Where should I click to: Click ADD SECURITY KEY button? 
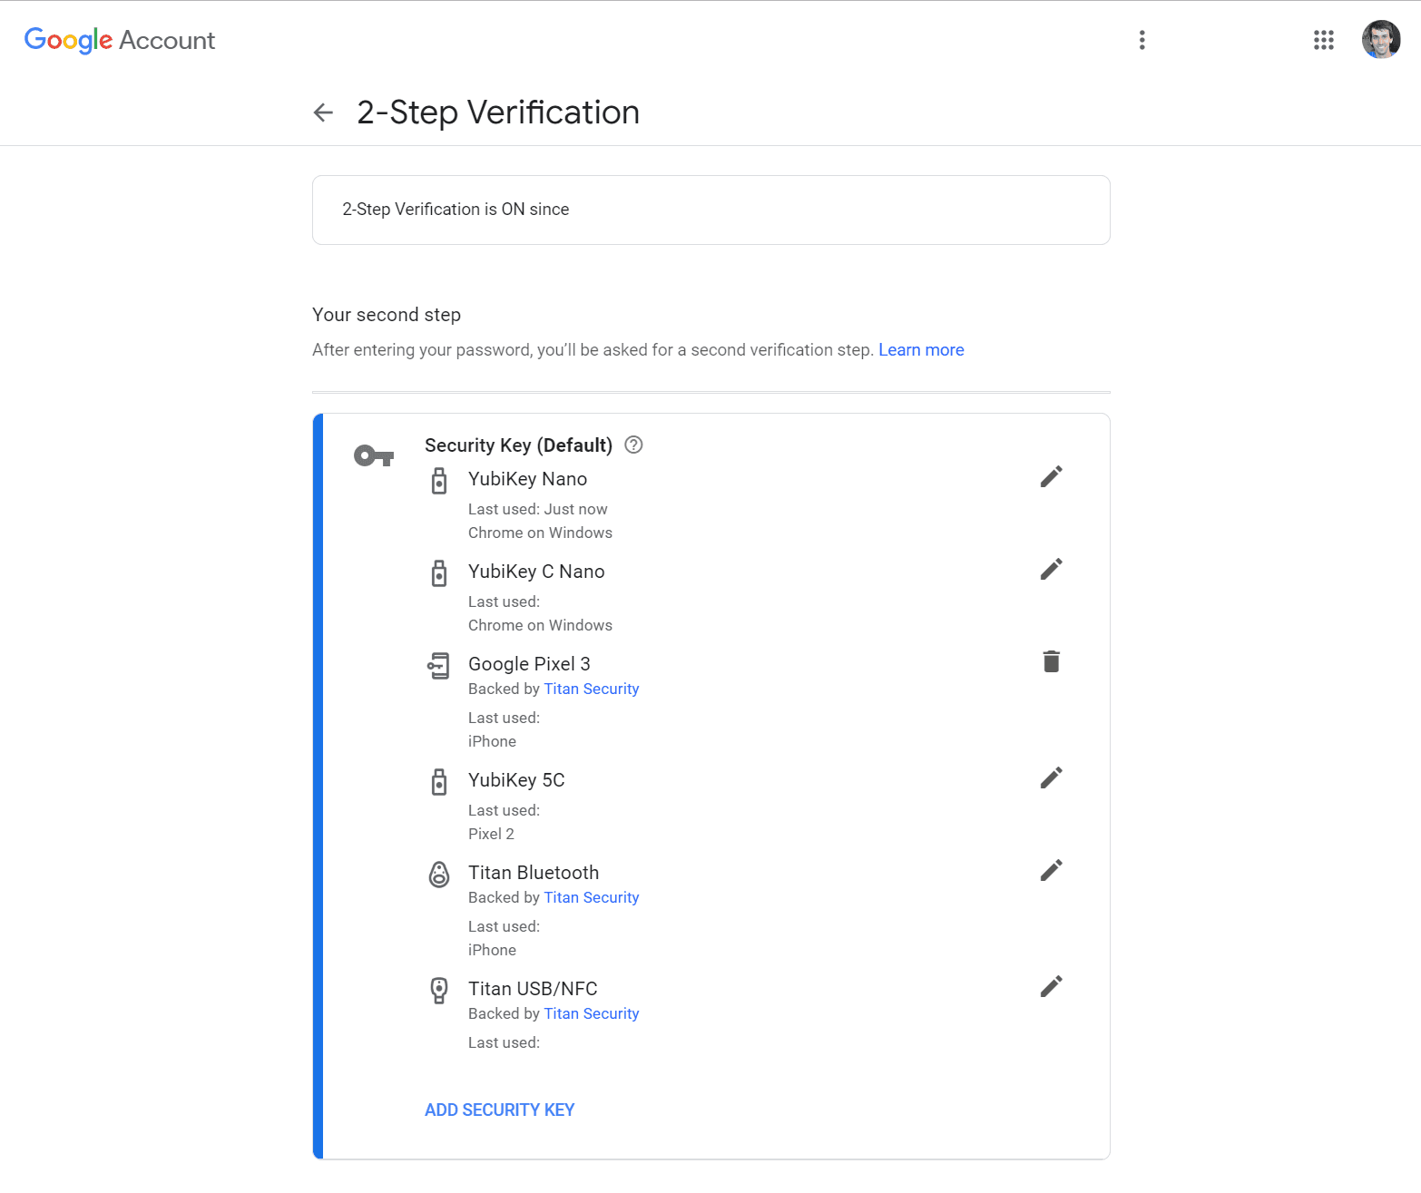click(499, 1110)
